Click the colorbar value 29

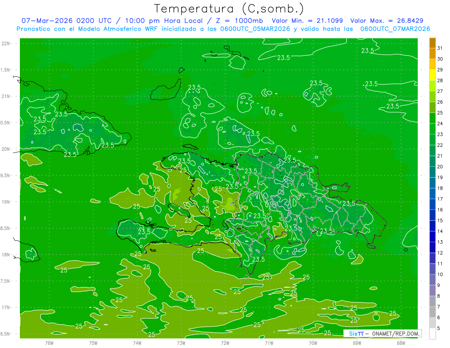point(440,69)
